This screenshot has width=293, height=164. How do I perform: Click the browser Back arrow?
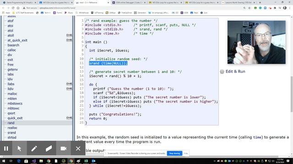tap(3, 8)
